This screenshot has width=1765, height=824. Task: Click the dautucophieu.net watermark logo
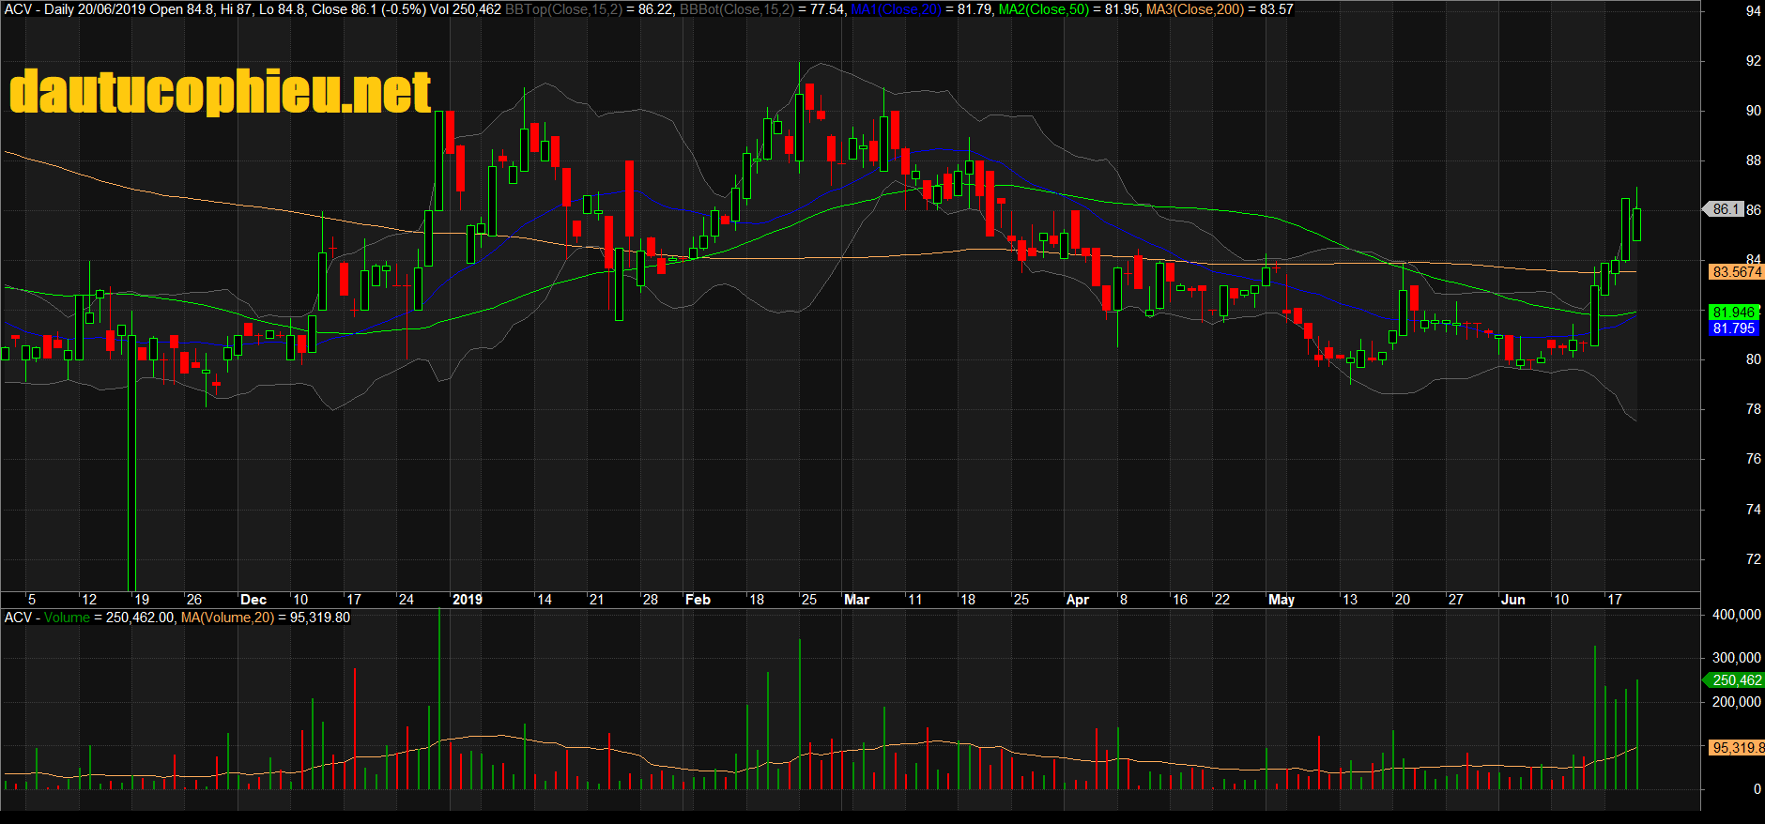[x=220, y=92]
